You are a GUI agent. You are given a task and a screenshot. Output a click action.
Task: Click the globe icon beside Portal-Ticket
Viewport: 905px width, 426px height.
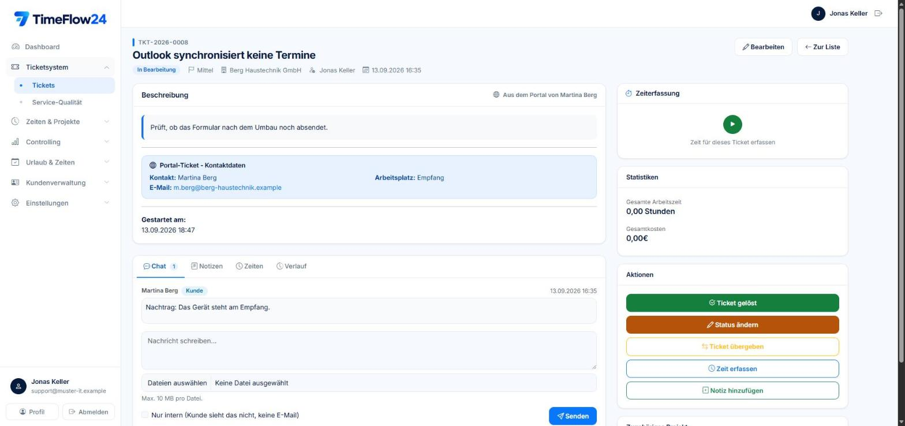153,165
